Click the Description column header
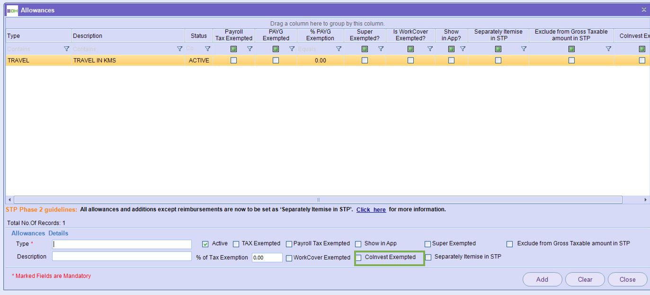Image resolution: width=650 pixels, height=295 pixels. (x=128, y=36)
